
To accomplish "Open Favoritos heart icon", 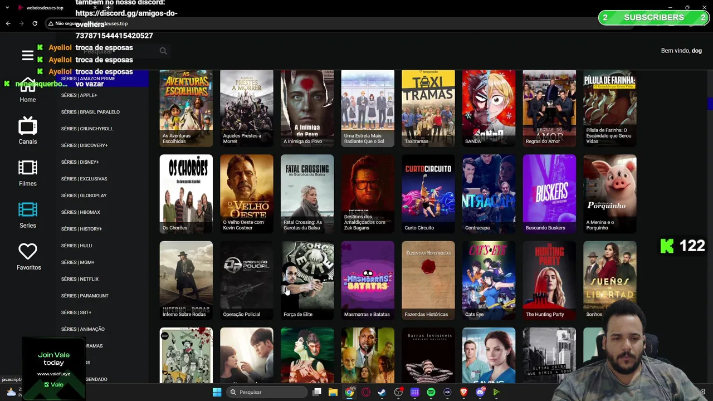I will (28, 252).
